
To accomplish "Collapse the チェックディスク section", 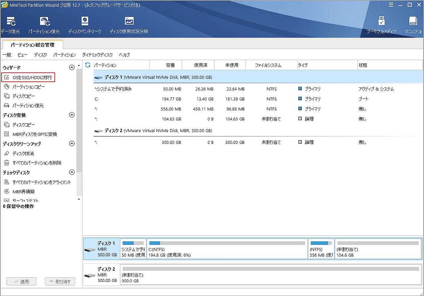I will (72, 172).
